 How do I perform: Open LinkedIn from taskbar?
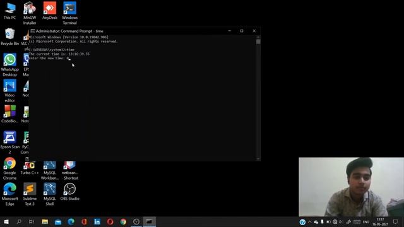coord(97,221)
